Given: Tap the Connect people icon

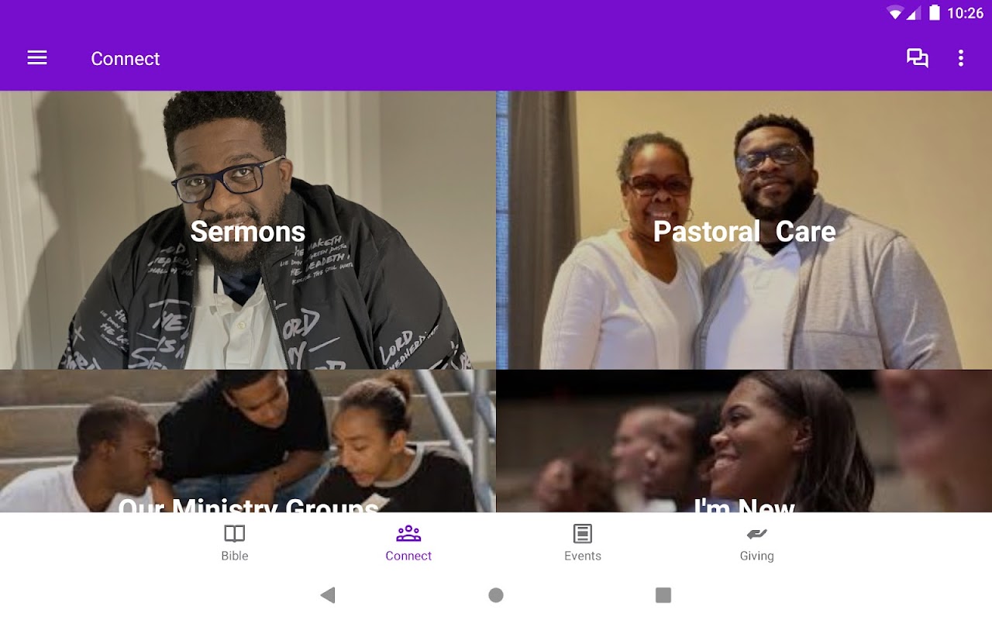Looking at the screenshot, I should pyautogui.click(x=408, y=533).
